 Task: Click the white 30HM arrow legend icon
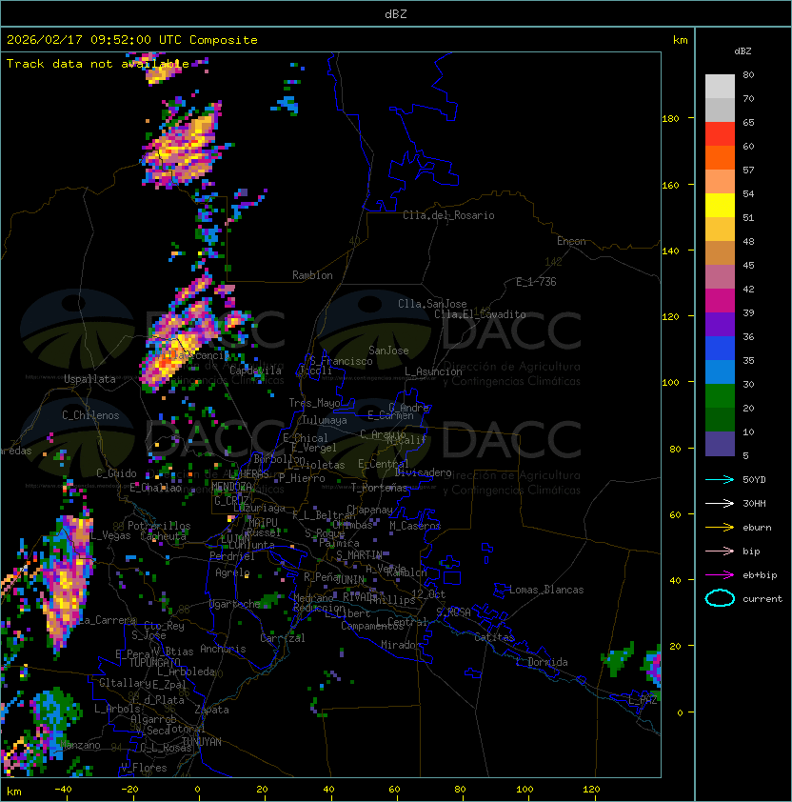pyautogui.click(x=720, y=503)
